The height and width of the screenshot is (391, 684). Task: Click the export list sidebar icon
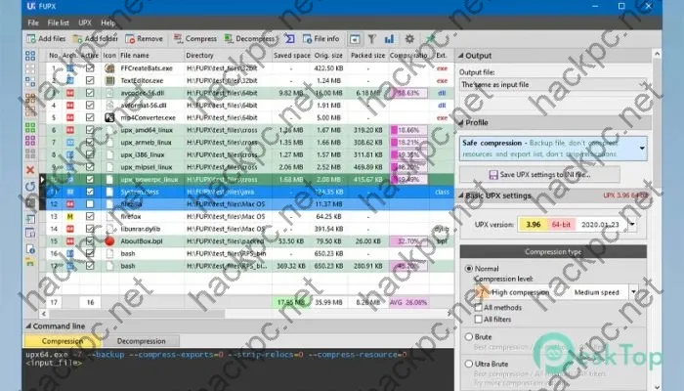pyautogui.click(x=30, y=219)
